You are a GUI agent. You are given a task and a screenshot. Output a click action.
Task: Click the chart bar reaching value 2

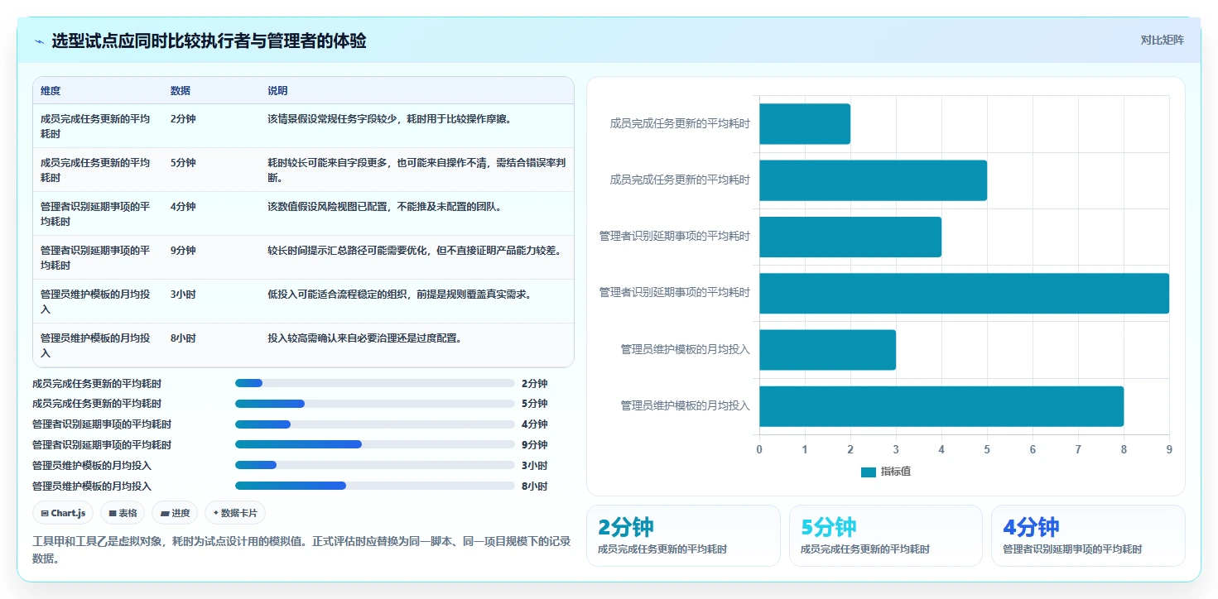click(x=805, y=124)
